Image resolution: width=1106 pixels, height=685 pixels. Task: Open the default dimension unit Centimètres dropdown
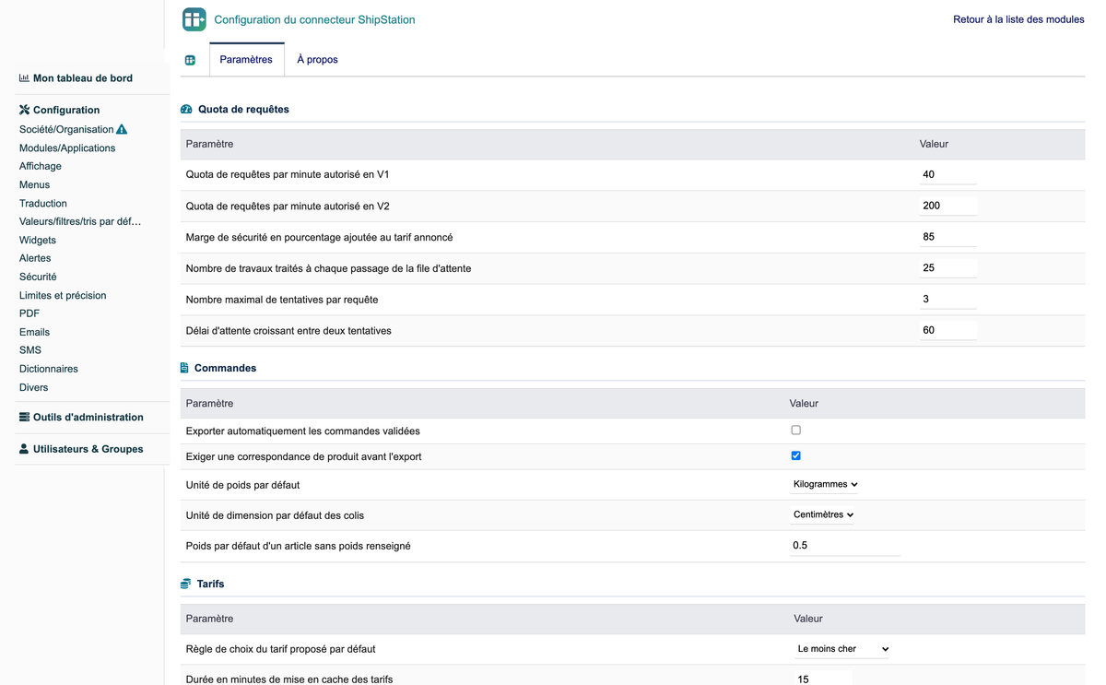click(823, 514)
